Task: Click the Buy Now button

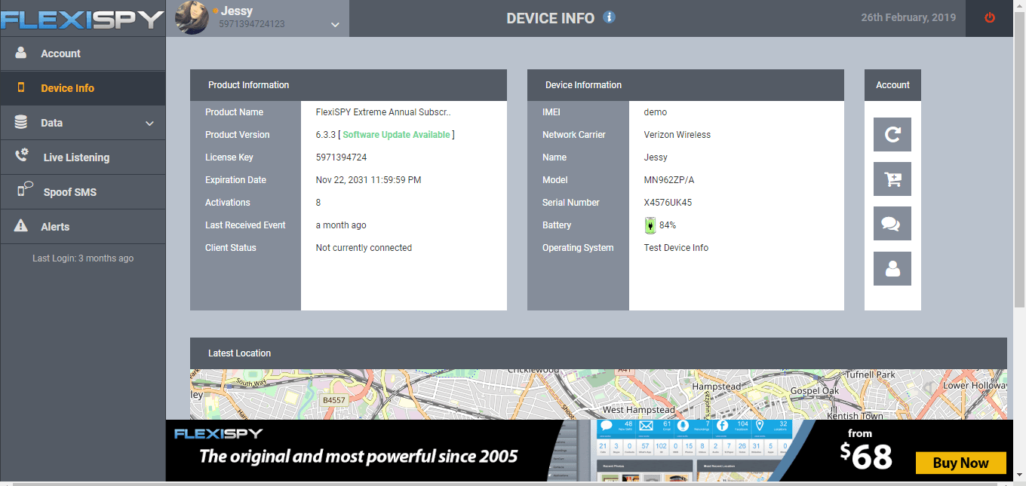Action: click(960, 463)
